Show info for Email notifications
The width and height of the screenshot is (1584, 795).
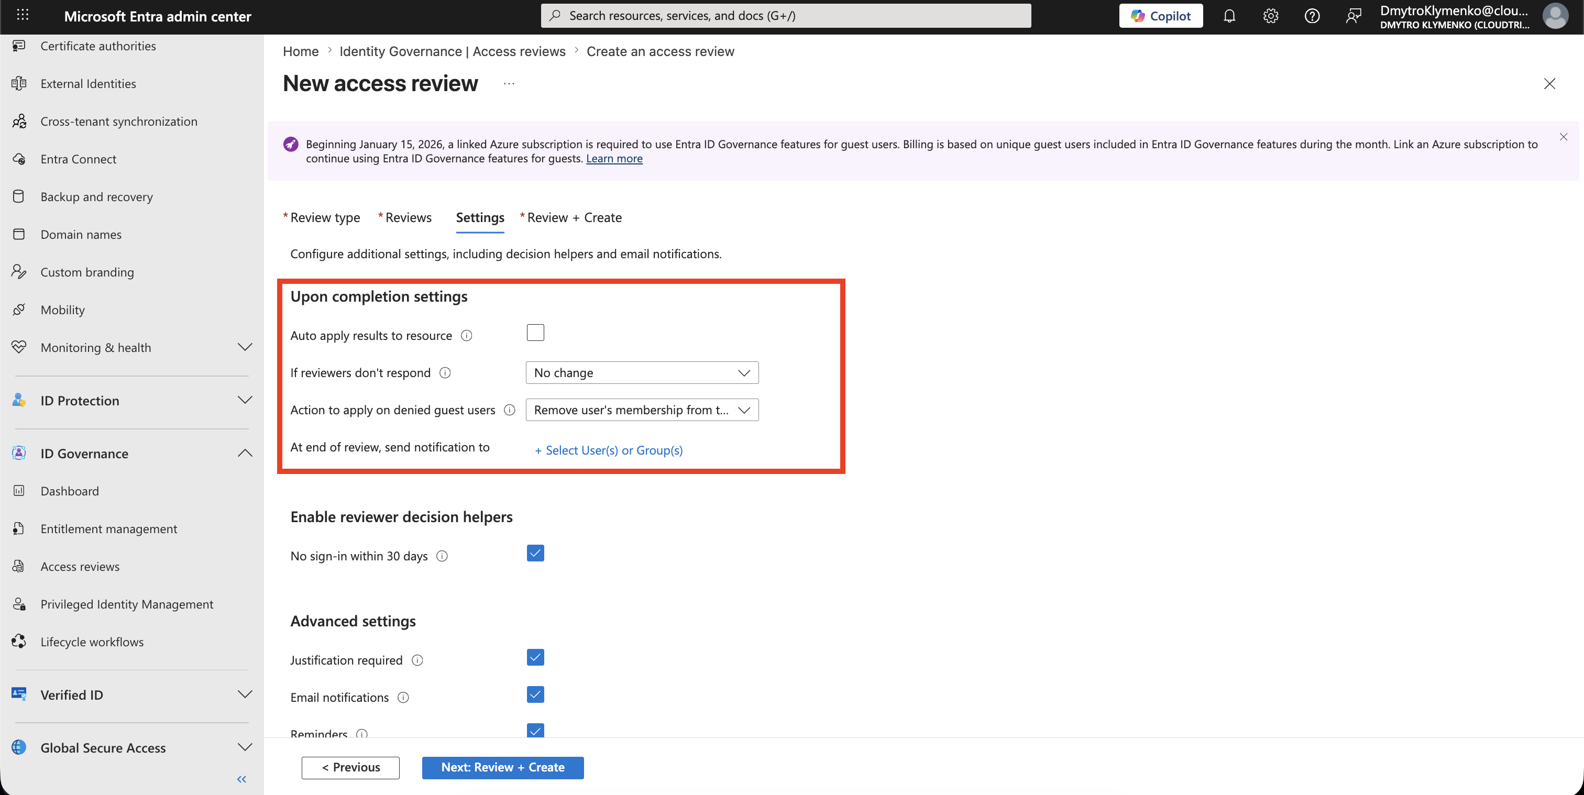(403, 697)
